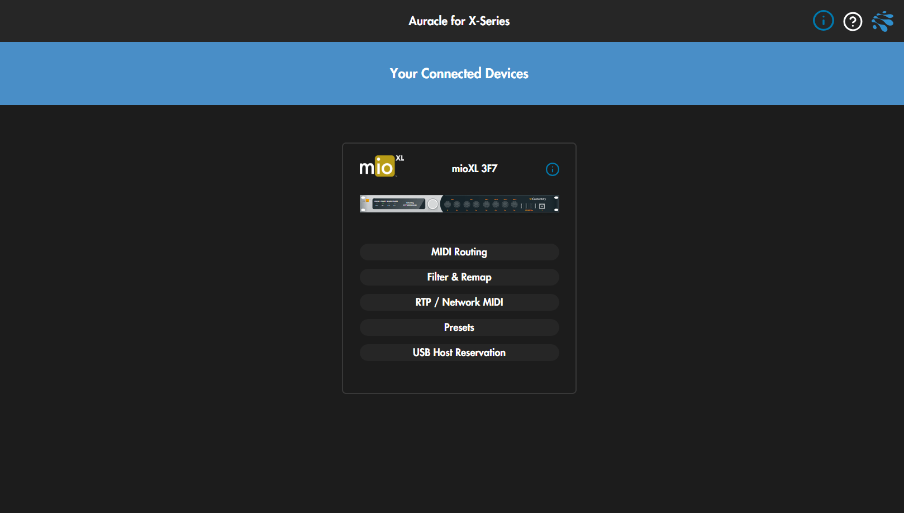Click the mio XL logo
Viewport: 904px width, 513px height.
click(x=382, y=166)
